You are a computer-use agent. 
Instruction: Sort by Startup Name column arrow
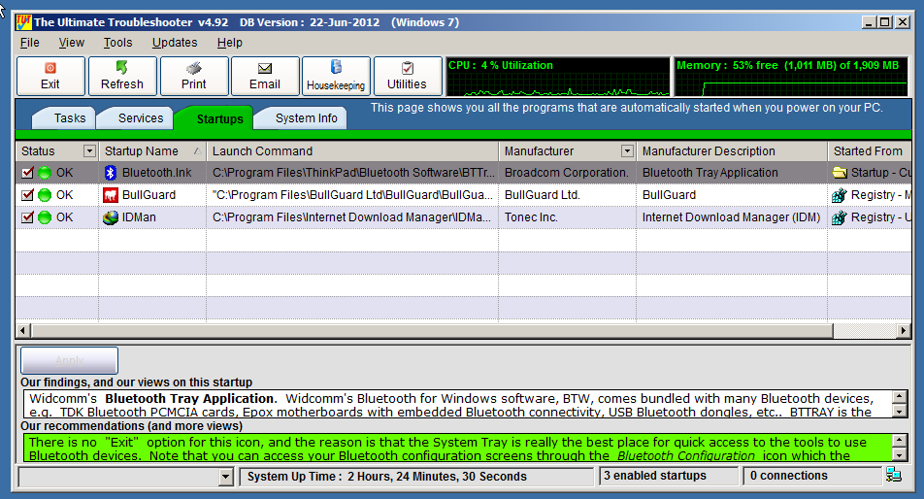(x=197, y=151)
